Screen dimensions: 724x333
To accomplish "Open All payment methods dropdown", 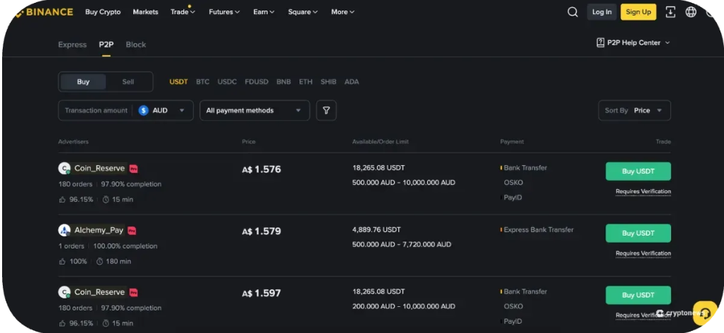I will click(x=255, y=110).
